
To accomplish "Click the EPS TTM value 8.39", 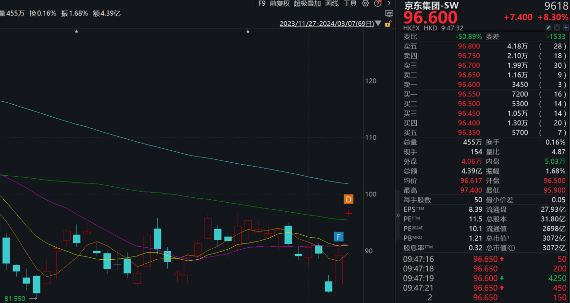I will [x=475, y=209].
